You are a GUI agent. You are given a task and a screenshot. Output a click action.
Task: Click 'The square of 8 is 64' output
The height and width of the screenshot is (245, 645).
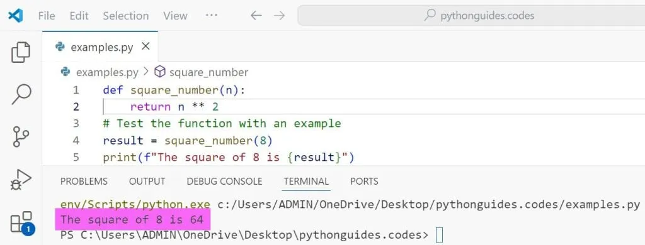(132, 219)
